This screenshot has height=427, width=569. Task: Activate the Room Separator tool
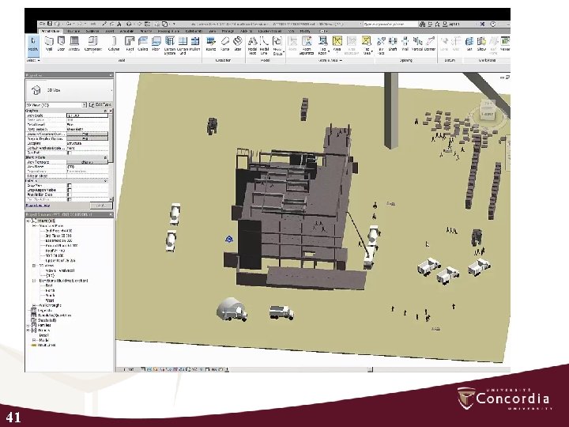pyautogui.click(x=307, y=45)
